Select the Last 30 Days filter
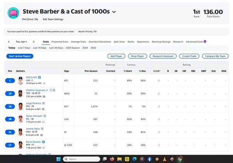 pyautogui.click(x=56, y=48)
